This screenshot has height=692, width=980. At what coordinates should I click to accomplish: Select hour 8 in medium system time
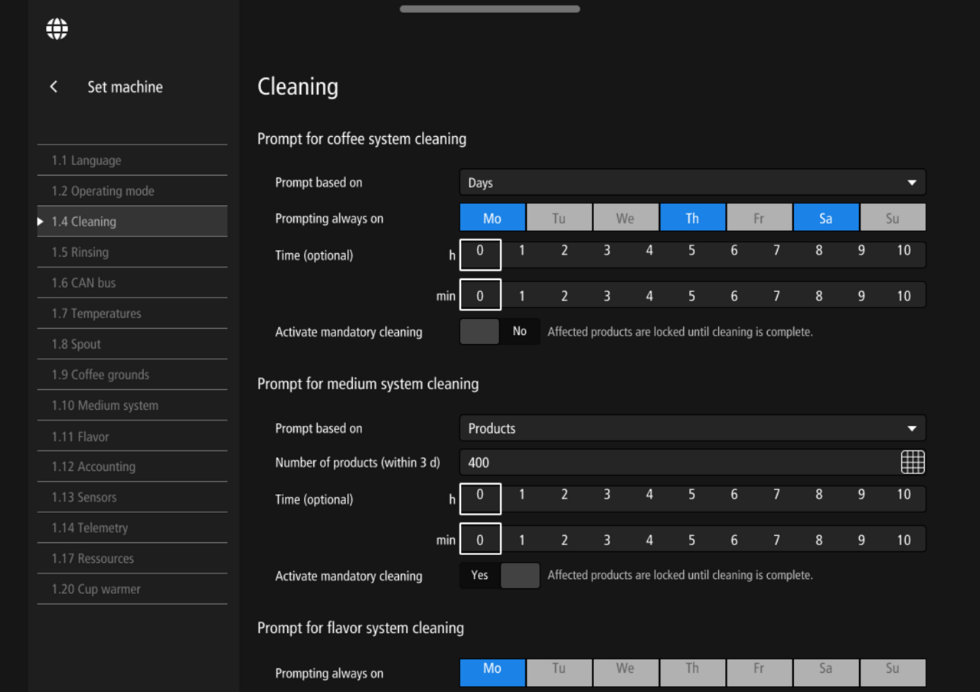(818, 495)
